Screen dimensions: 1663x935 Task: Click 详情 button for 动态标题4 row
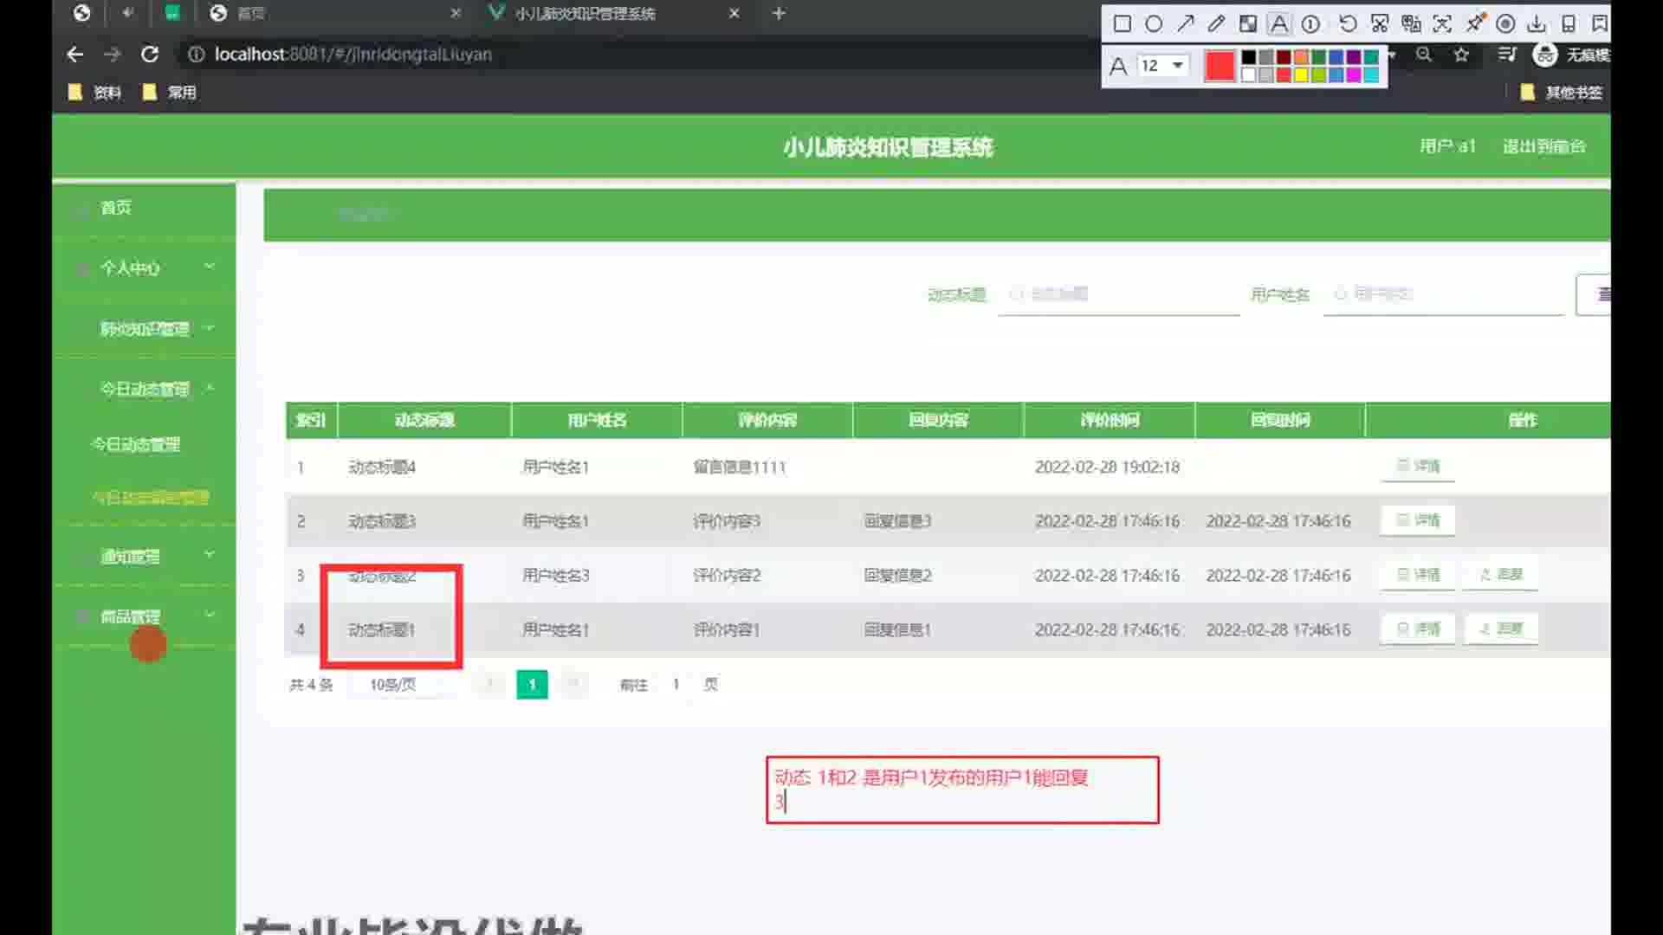[1418, 467]
